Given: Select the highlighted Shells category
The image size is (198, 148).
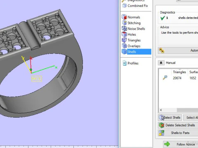Looking at the screenshot, I should 137,52.
